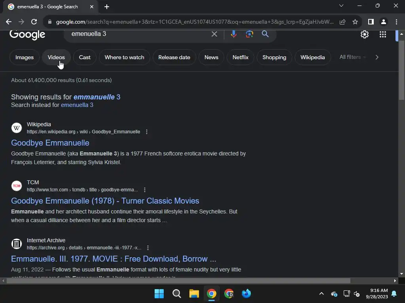Open a new browser tab

pos(107,7)
